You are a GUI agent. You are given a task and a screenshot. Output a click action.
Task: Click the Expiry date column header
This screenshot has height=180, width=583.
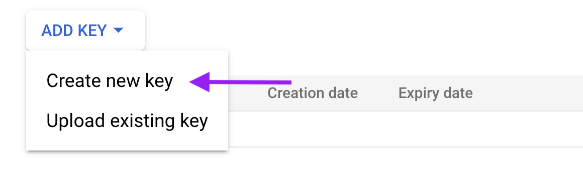pos(435,93)
